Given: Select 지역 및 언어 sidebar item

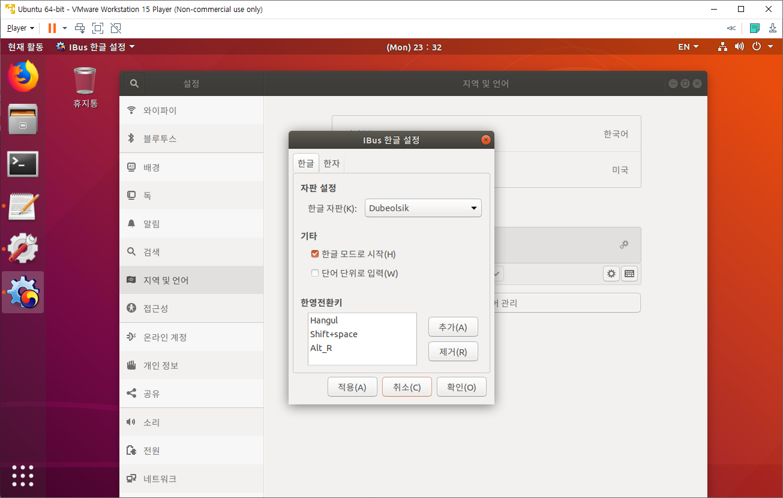Looking at the screenshot, I should [191, 280].
